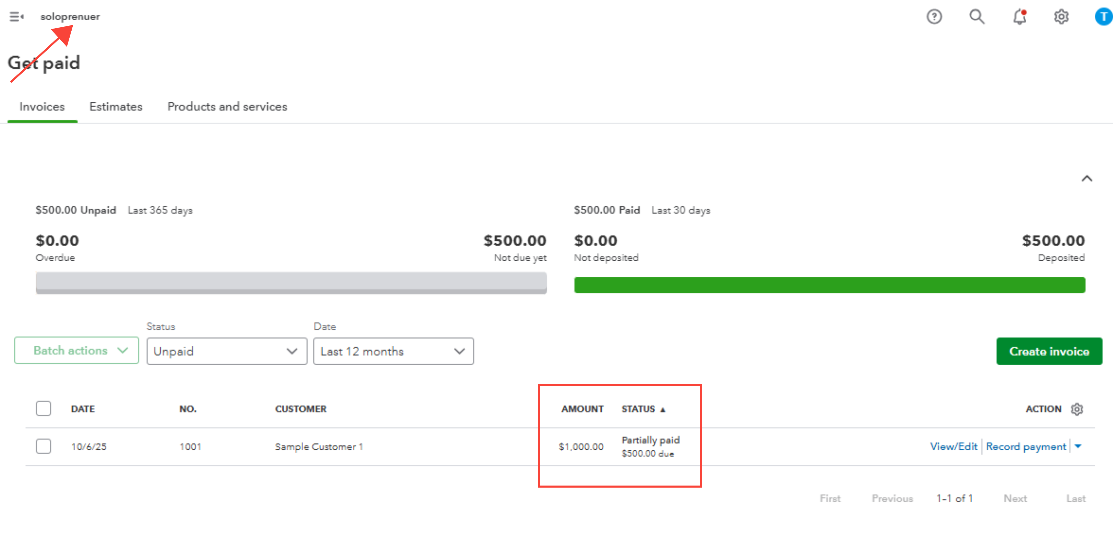Expand more actions arrow beside Record payment
This screenshot has width=1113, height=537.
(1078, 446)
